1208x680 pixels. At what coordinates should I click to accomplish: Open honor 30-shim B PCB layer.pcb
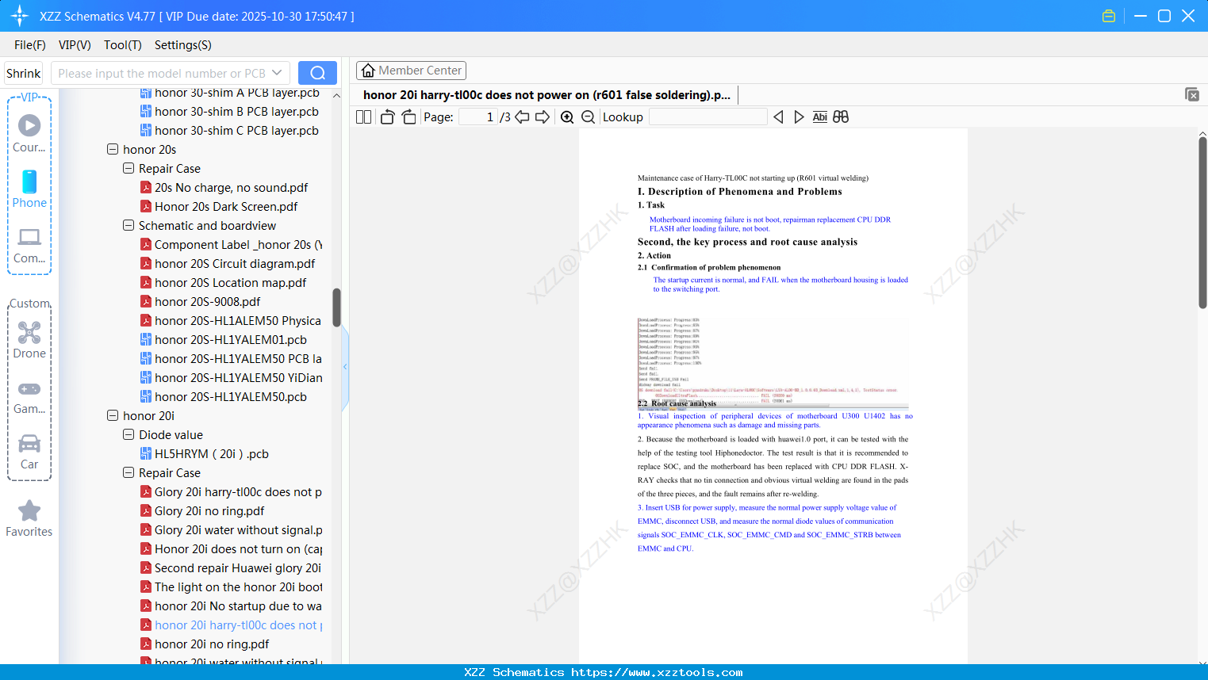tap(236, 111)
